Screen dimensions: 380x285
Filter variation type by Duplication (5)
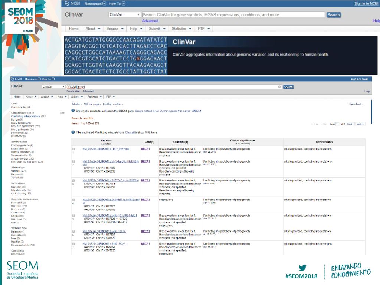[19, 235]
